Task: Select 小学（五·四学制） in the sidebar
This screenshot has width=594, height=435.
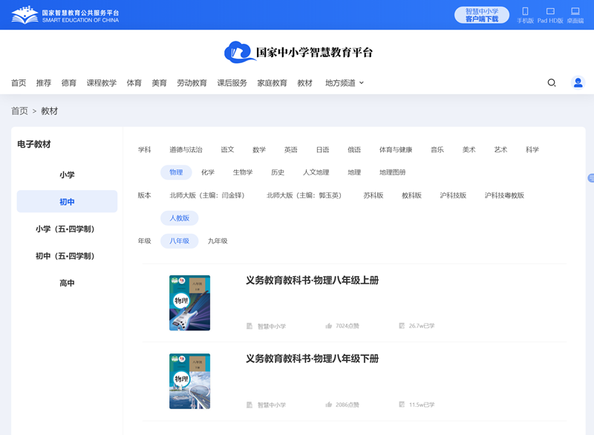Action: click(67, 229)
